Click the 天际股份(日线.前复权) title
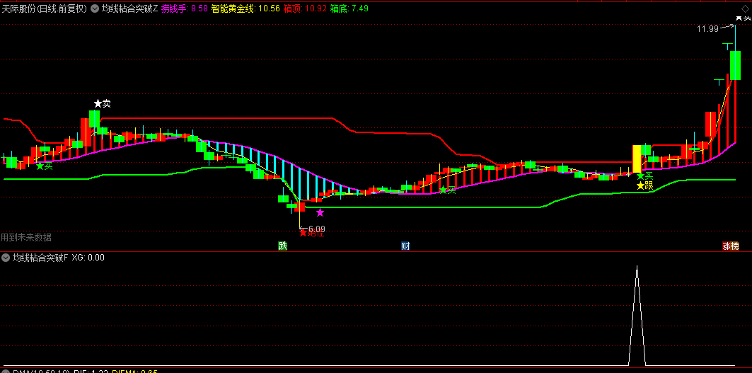Viewport: 752px width, 373px height. coord(45,8)
